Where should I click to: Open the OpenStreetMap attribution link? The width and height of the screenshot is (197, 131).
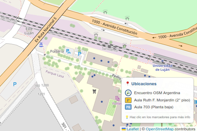160,129
